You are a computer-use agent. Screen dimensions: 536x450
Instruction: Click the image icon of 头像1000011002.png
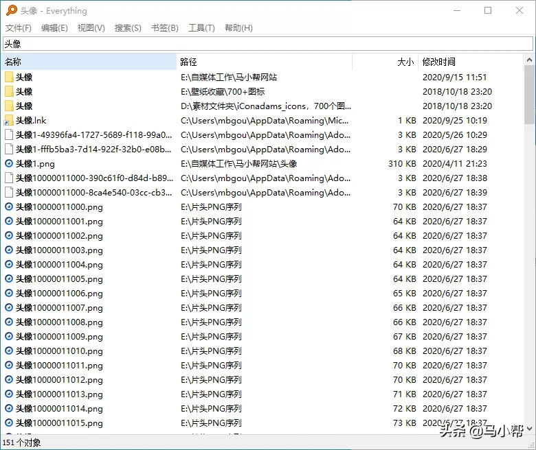pos(9,235)
